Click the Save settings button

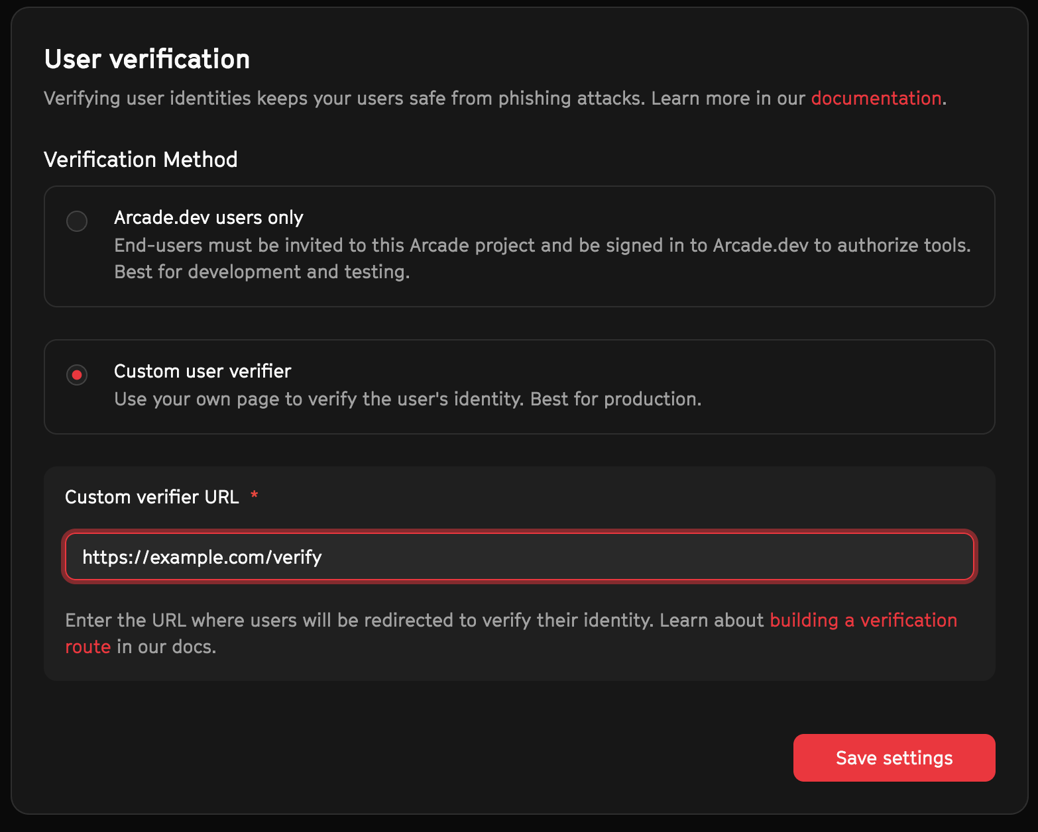pos(894,757)
